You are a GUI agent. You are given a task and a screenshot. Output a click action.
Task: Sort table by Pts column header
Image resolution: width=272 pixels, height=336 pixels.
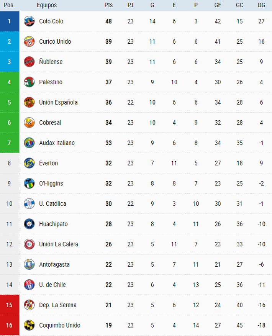(x=108, y=5)
